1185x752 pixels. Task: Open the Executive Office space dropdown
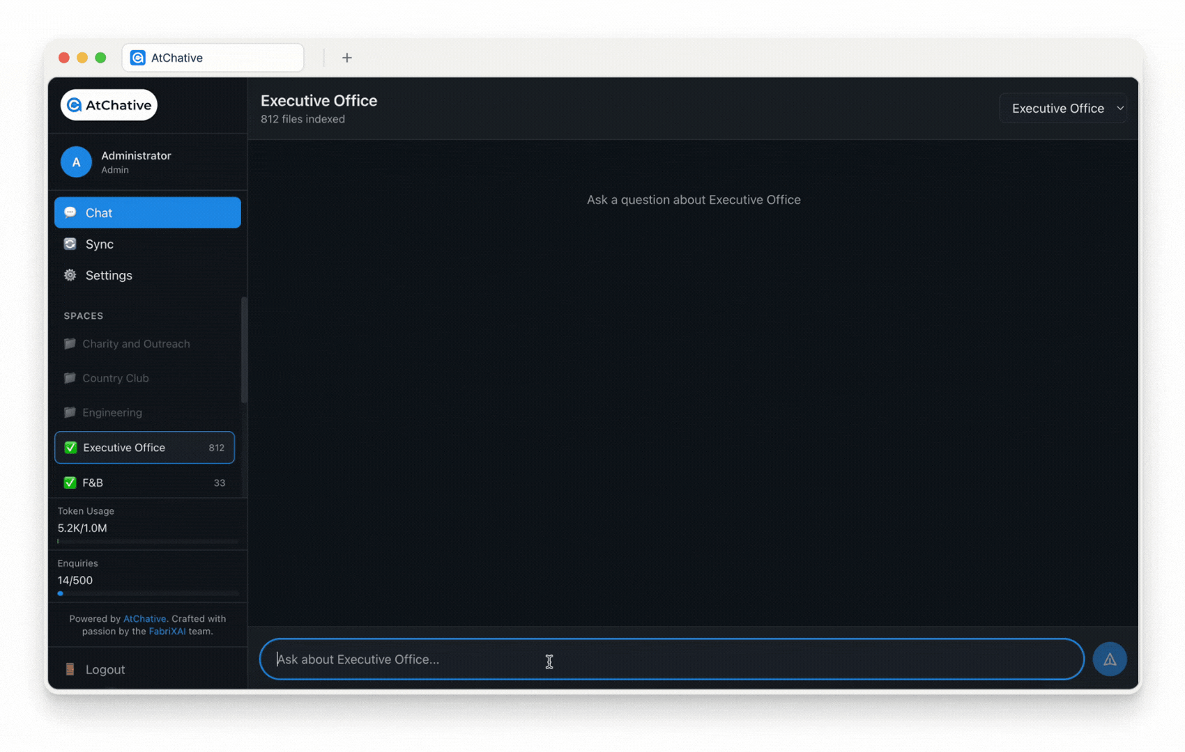tap(1062, 109)
